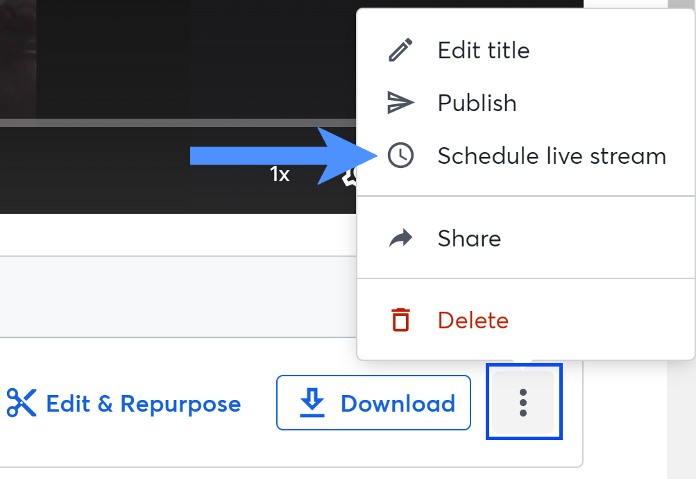The height and width of the screenshot is (479, 696).
Task: Open Edit & Repurpose
Action: [x=143, y=403]
